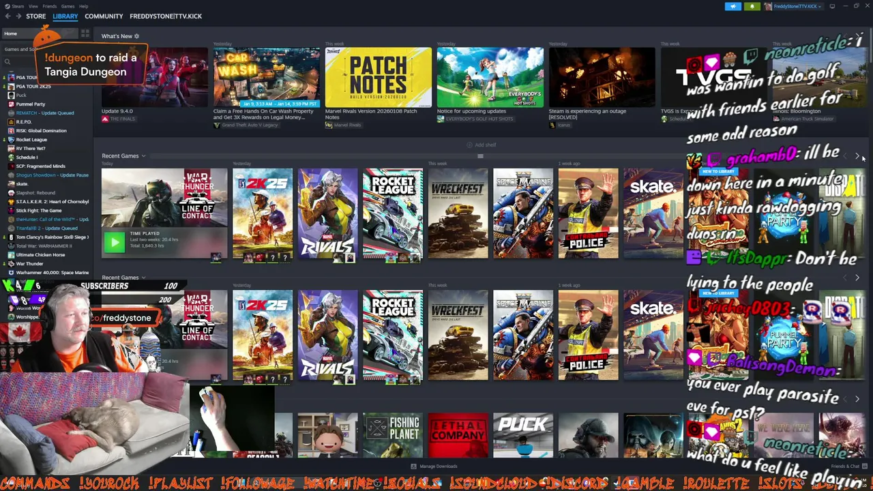The height and width of the screenshot is (491, 873).
Task: Open FREDDYSTONE|TTV.KICK profile tab
Action: 166,16
